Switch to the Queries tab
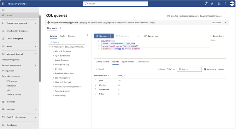 point(71,36)
